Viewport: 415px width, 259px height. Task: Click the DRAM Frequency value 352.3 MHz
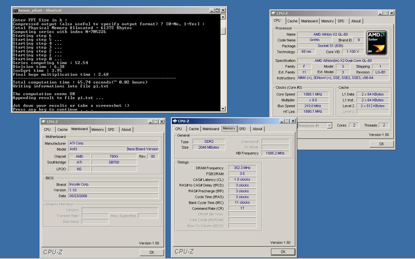242,168
